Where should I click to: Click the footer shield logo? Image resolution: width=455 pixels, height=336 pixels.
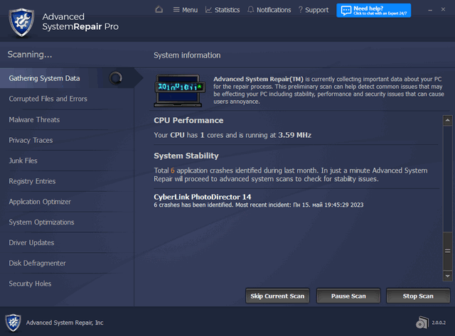13,323
